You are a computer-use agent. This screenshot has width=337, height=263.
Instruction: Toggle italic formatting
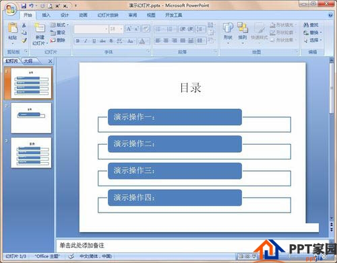click(86, 41)
